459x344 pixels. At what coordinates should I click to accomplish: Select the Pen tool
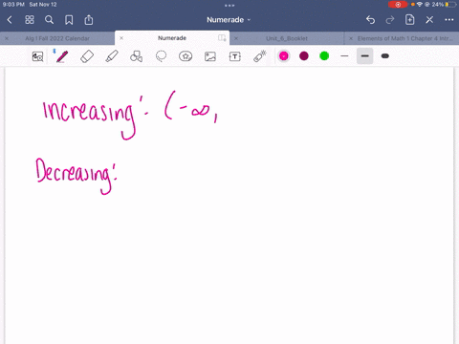pos(62,56)
